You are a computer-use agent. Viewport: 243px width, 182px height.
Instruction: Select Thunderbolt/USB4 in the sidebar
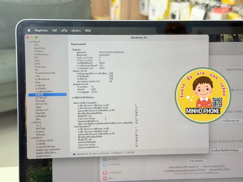click(x=45, y=73)
